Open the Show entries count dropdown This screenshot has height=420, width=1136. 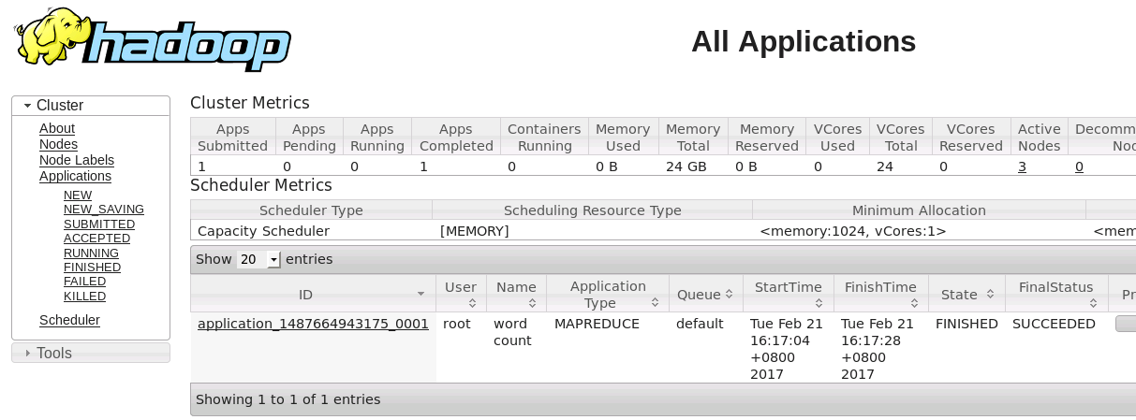click(258, 259)
